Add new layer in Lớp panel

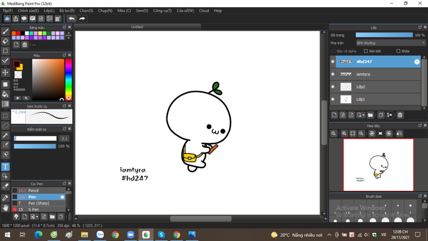tap(334, 115)
